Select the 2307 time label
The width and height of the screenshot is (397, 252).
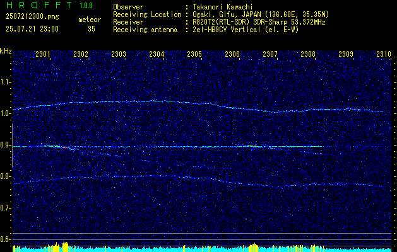270,54
